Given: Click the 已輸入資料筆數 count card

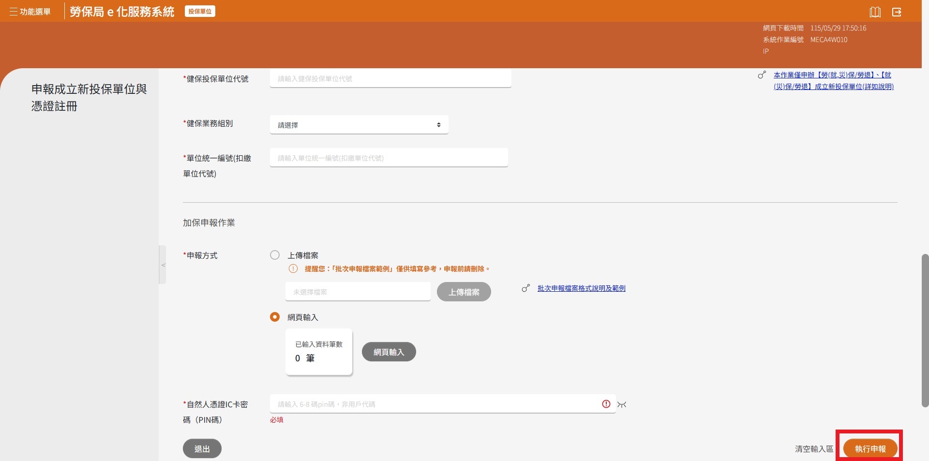Looking at the screenshot, I should click(319, 352).
